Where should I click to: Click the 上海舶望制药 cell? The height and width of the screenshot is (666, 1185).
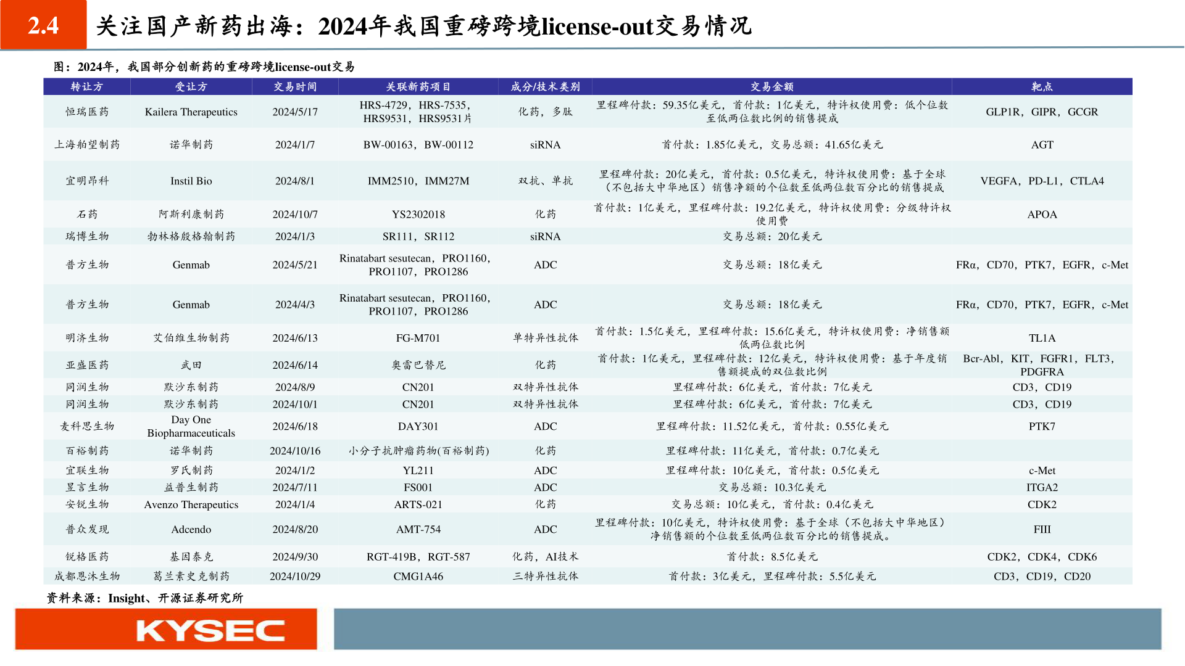(x=87, y=144)
